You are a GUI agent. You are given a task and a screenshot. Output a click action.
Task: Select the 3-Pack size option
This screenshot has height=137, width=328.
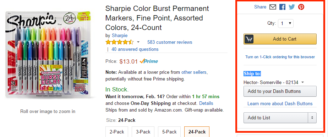[143, 132]
